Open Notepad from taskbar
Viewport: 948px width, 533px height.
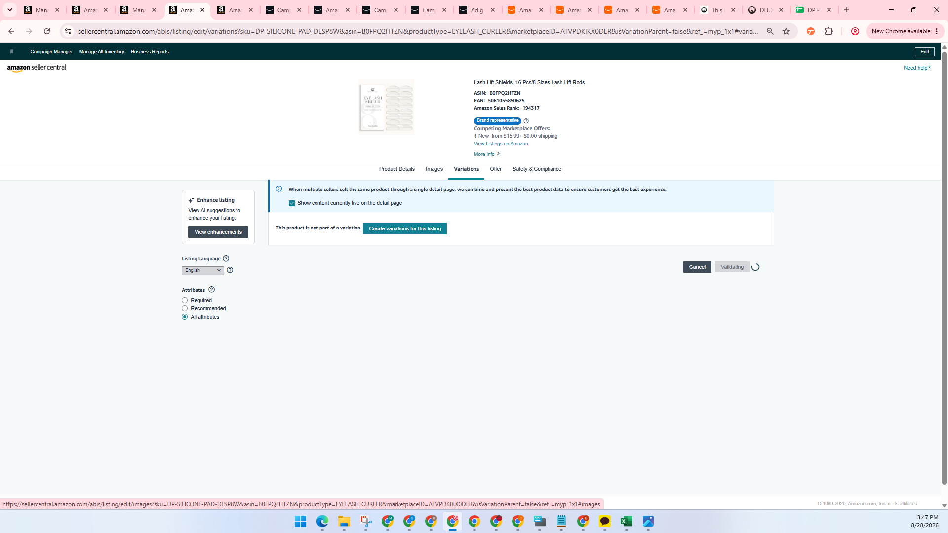coord(561,522)
